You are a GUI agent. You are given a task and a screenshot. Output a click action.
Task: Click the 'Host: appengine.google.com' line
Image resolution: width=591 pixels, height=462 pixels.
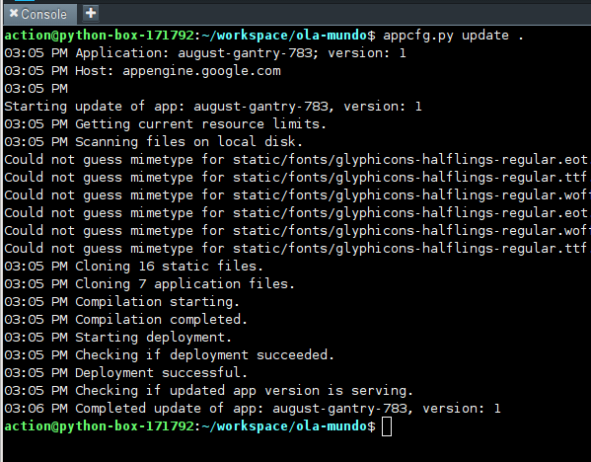pos(142,71)
